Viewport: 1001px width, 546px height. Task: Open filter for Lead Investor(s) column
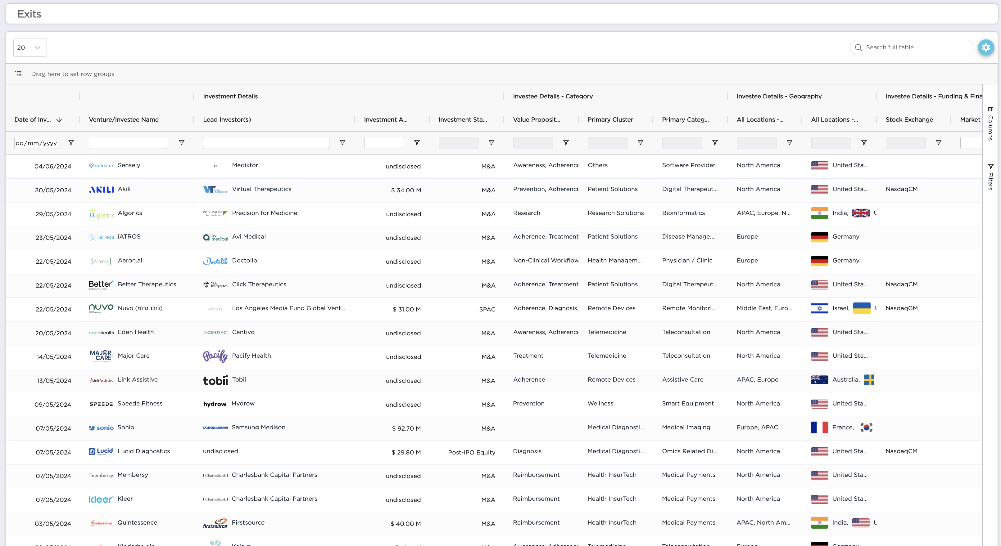click(342, 143)
